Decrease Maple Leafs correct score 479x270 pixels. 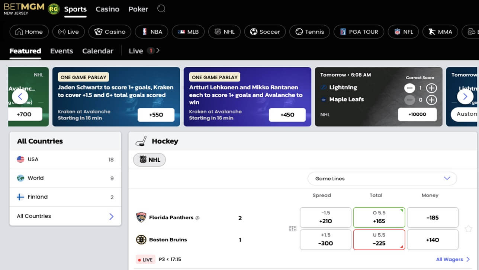click(410, 100)
